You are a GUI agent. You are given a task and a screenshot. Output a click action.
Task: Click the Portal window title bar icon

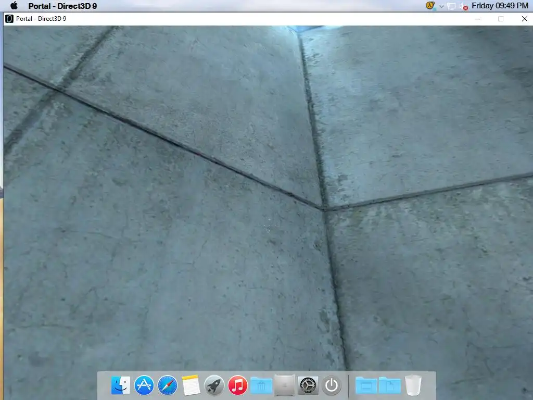[9, 19]
